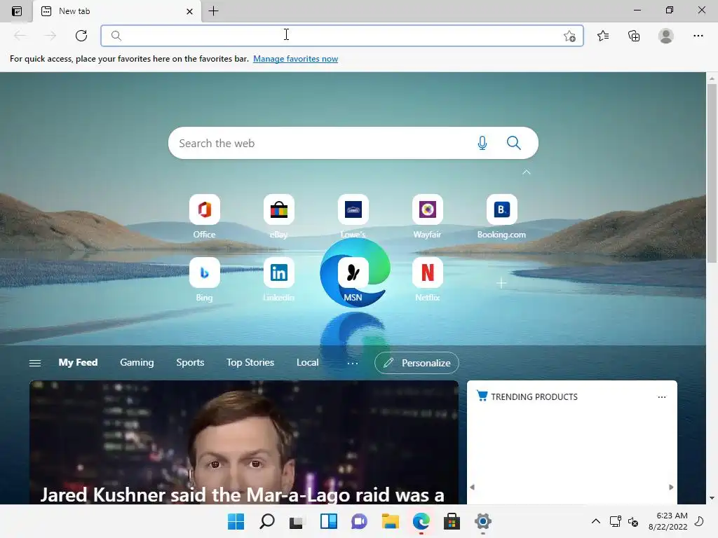Open the Netflix quick link
Screen dimensions: 718x538
click(427, 280)
